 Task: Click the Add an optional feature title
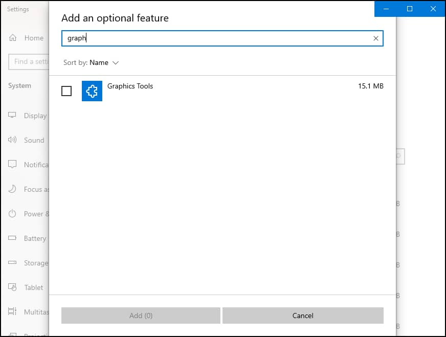pyautogui.click(x=115, y=18)
